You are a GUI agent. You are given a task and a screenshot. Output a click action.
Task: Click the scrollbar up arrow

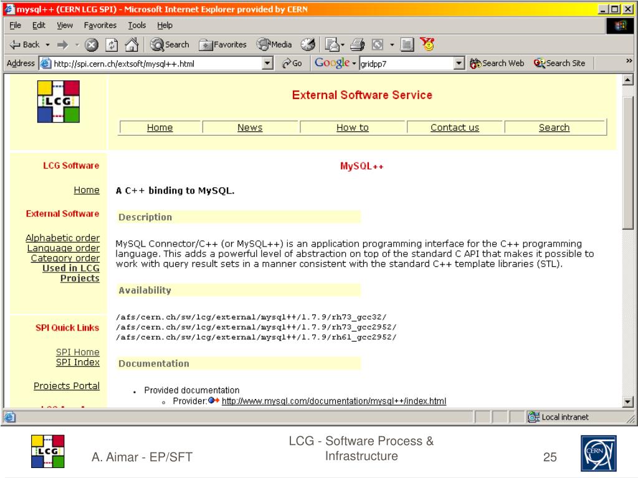point(627,80)
